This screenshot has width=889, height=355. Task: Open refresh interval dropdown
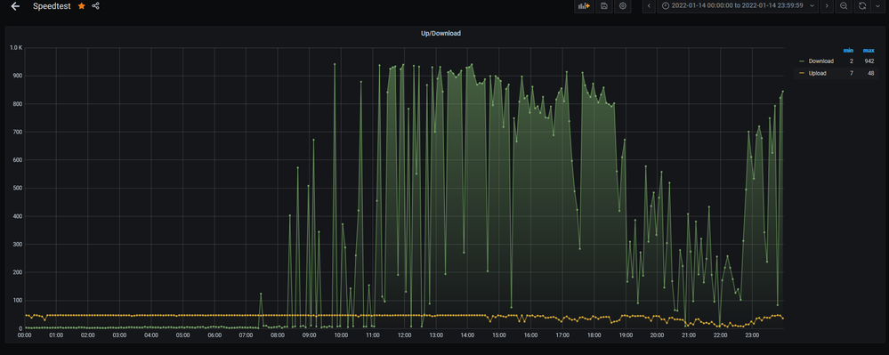877,5
